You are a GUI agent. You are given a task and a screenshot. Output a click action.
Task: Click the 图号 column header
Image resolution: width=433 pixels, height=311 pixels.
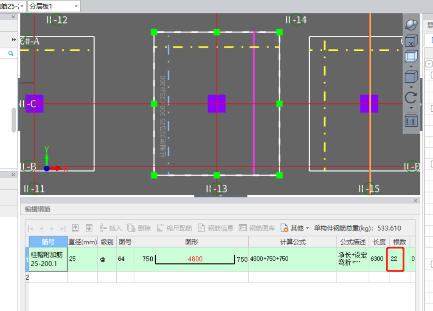click(125, 242)
